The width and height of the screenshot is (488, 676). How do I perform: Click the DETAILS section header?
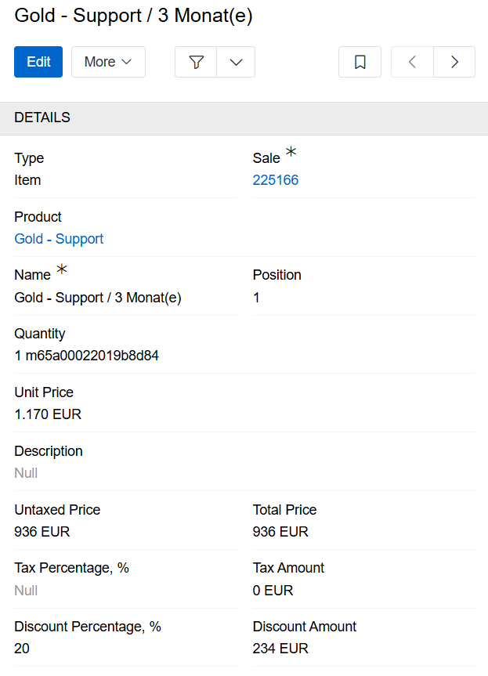click(x=42, y=118)
